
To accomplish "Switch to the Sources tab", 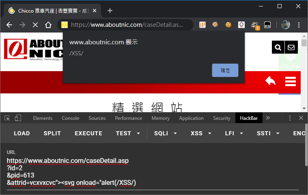I will tap(97, 118).
